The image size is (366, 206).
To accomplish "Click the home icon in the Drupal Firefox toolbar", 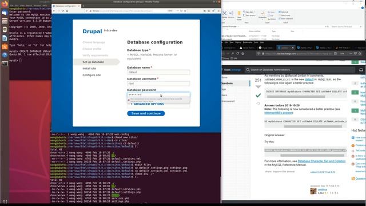I will tap(67, 11).
